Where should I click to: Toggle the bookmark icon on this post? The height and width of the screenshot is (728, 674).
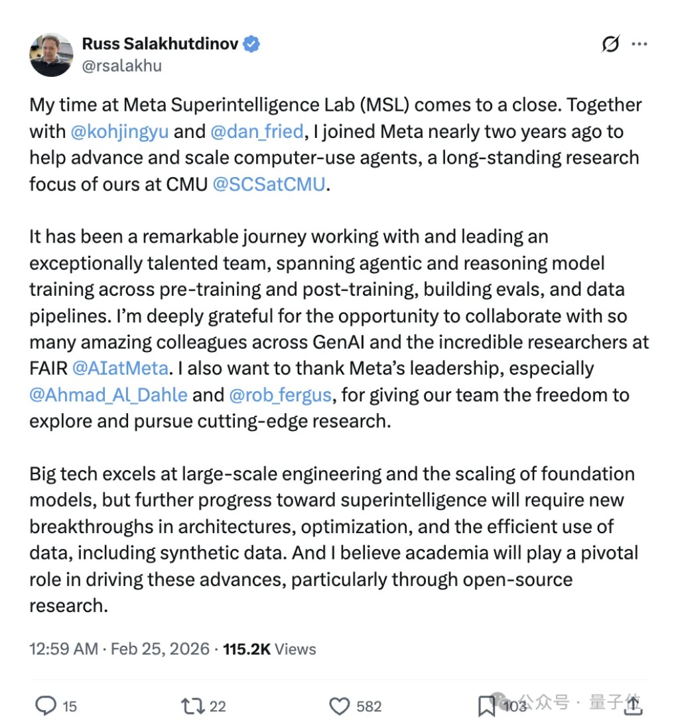[486, 706]
